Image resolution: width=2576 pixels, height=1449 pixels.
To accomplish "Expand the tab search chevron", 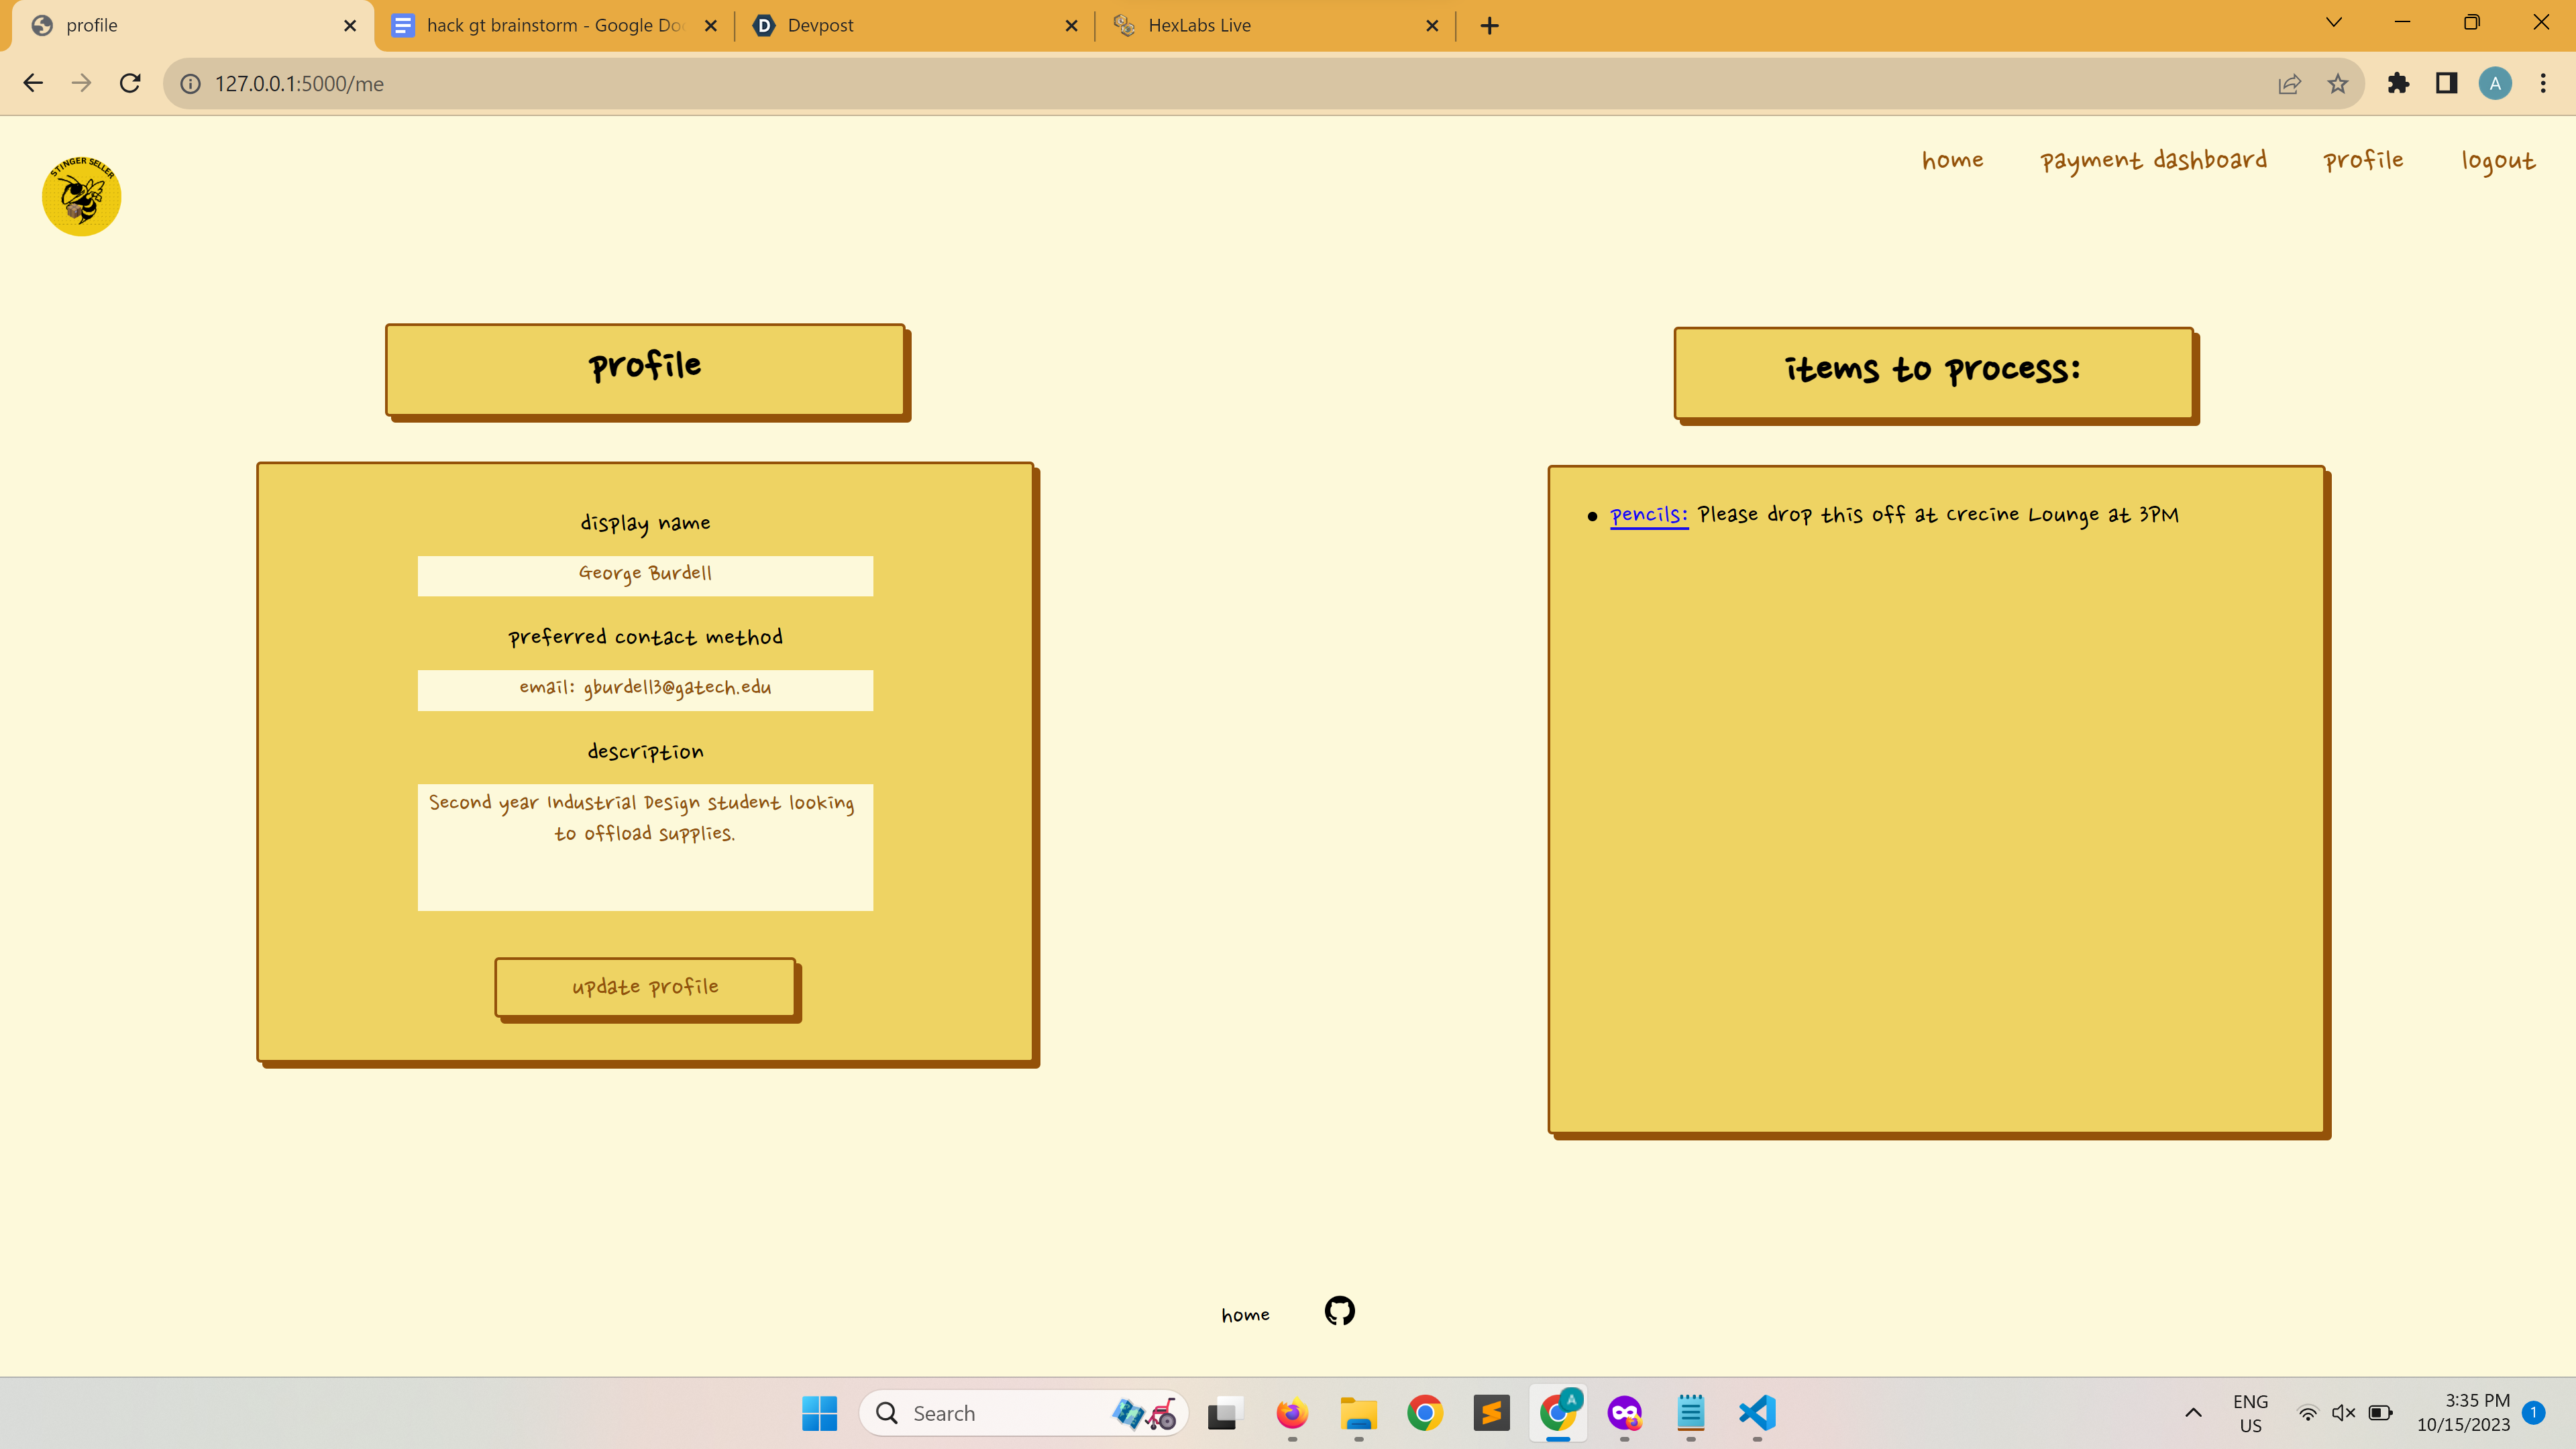I will (2333, 24).
